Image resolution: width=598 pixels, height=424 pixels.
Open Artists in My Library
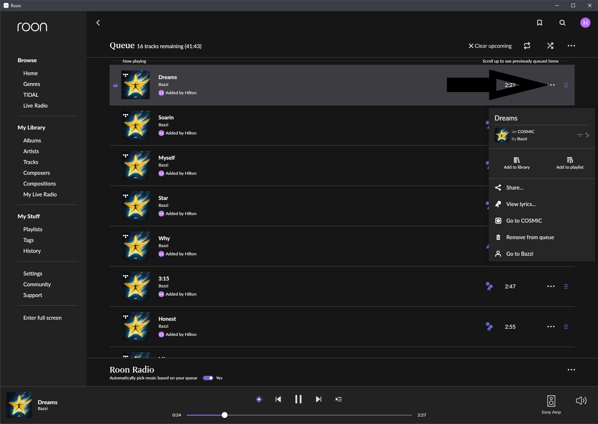(x=31, y=151)
